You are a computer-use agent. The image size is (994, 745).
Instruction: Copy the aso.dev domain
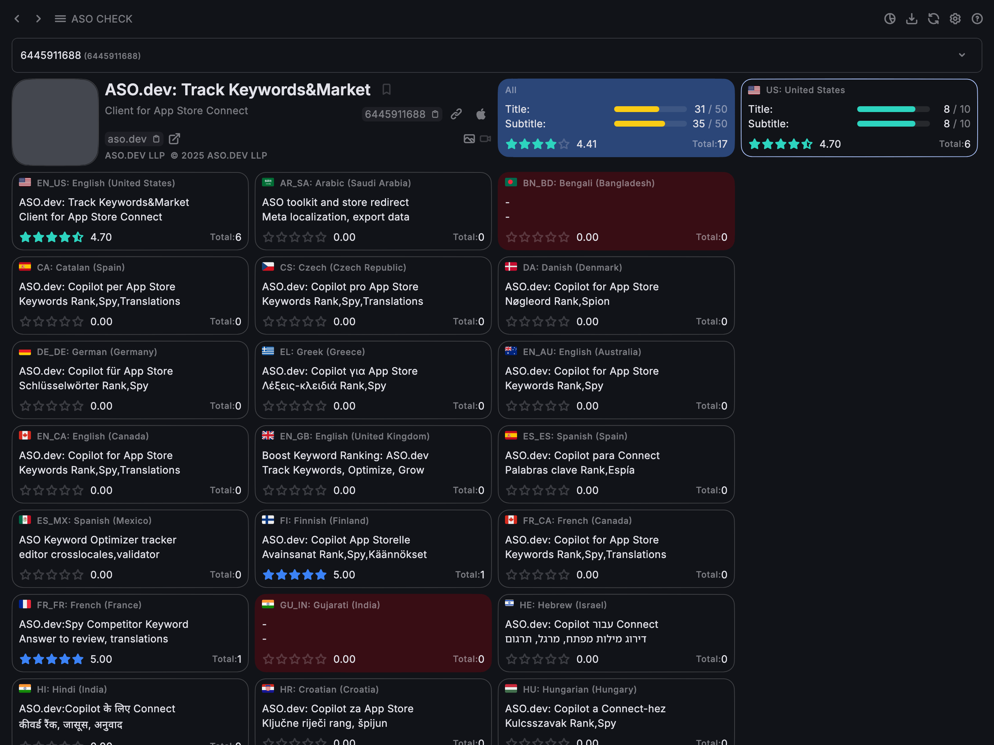point(156,139)
